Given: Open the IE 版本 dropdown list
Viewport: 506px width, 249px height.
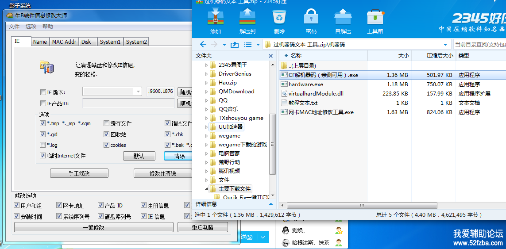Looking at the screenshot, I should pyautogui.click(x=139, y=92).
